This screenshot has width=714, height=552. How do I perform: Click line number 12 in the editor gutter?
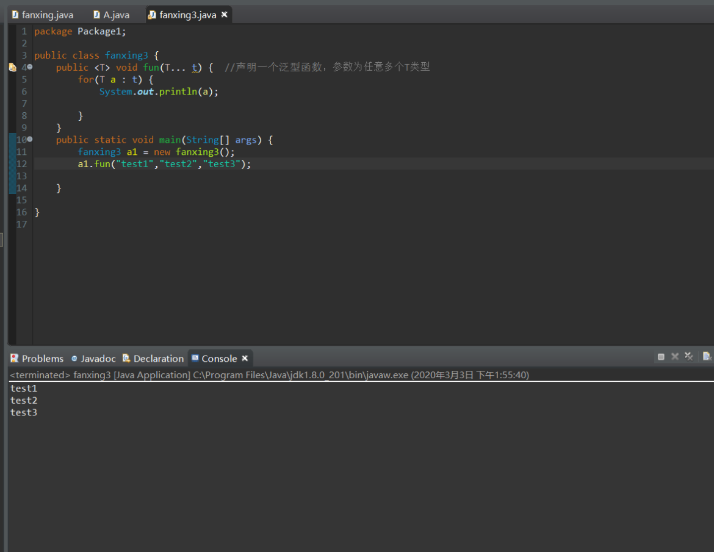click(x=22, y=164)
